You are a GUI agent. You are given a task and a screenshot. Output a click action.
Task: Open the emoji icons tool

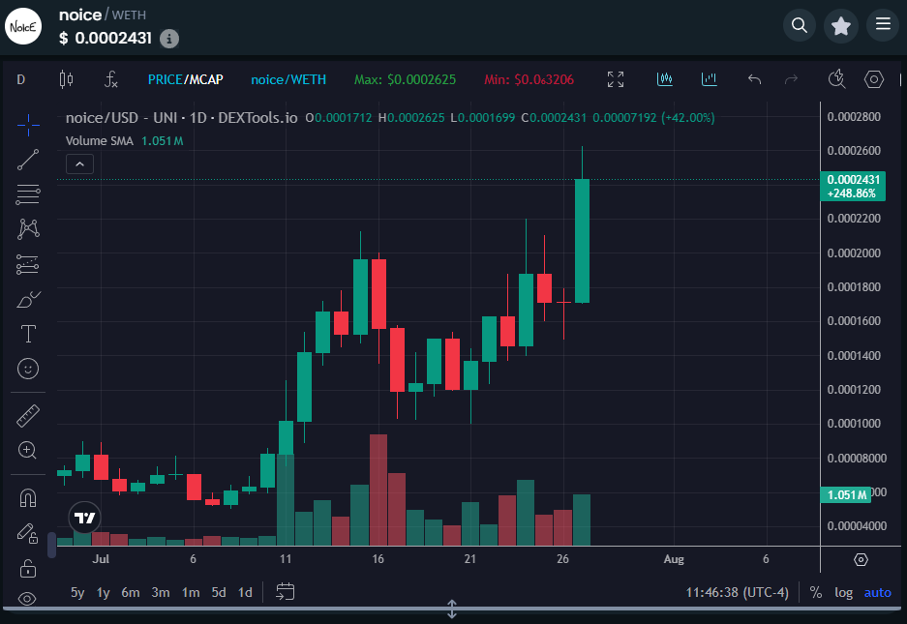(28, 369)
